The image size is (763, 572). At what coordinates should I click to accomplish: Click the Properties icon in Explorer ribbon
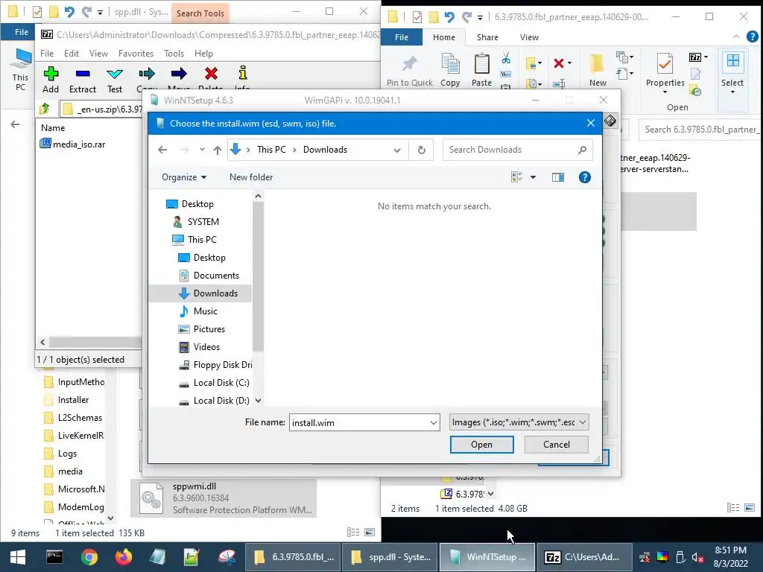coord(665,64)
